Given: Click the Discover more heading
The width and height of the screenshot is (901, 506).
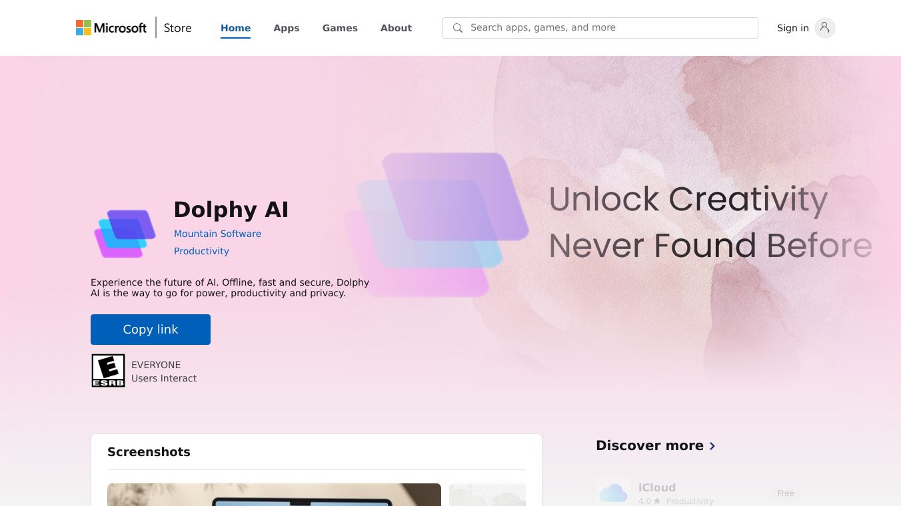Looking at the screenshot, I should pyautogui.click(x=650, y=445).
